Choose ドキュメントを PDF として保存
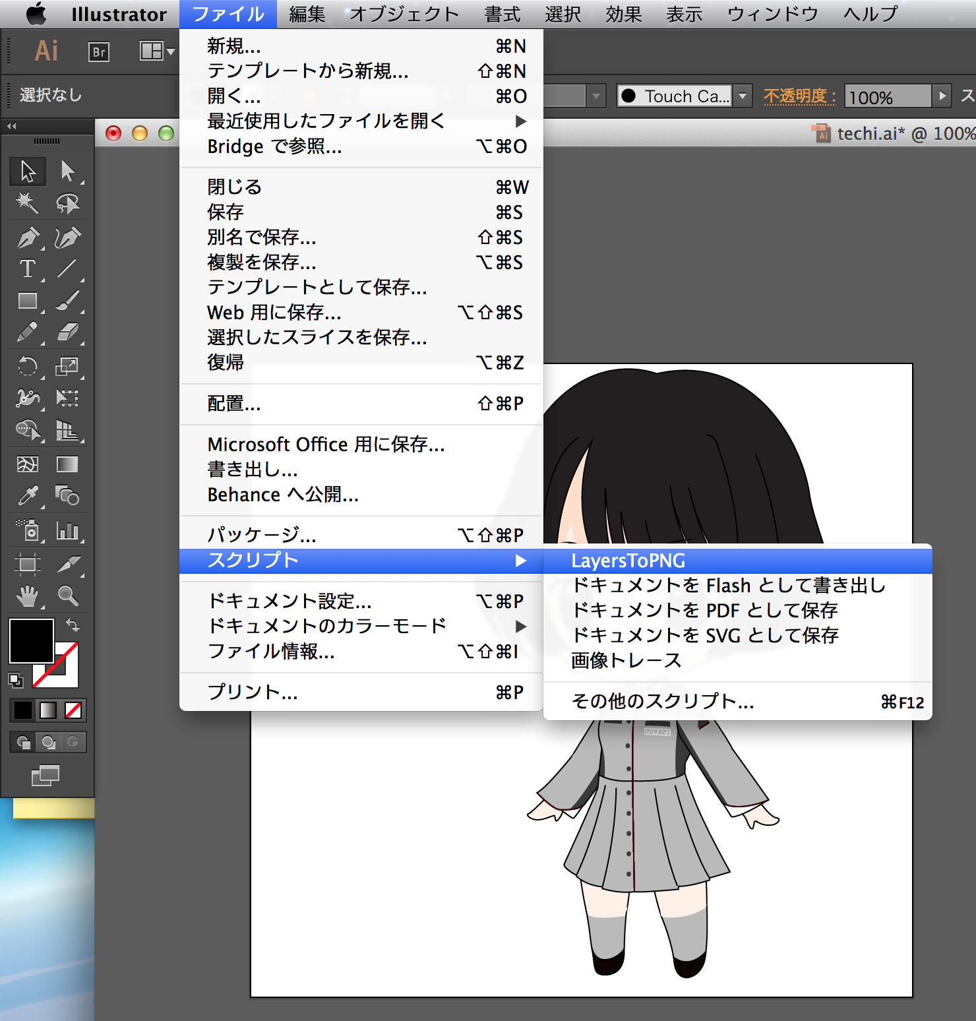The image size is (976, 1021). [x=738, y=610]
